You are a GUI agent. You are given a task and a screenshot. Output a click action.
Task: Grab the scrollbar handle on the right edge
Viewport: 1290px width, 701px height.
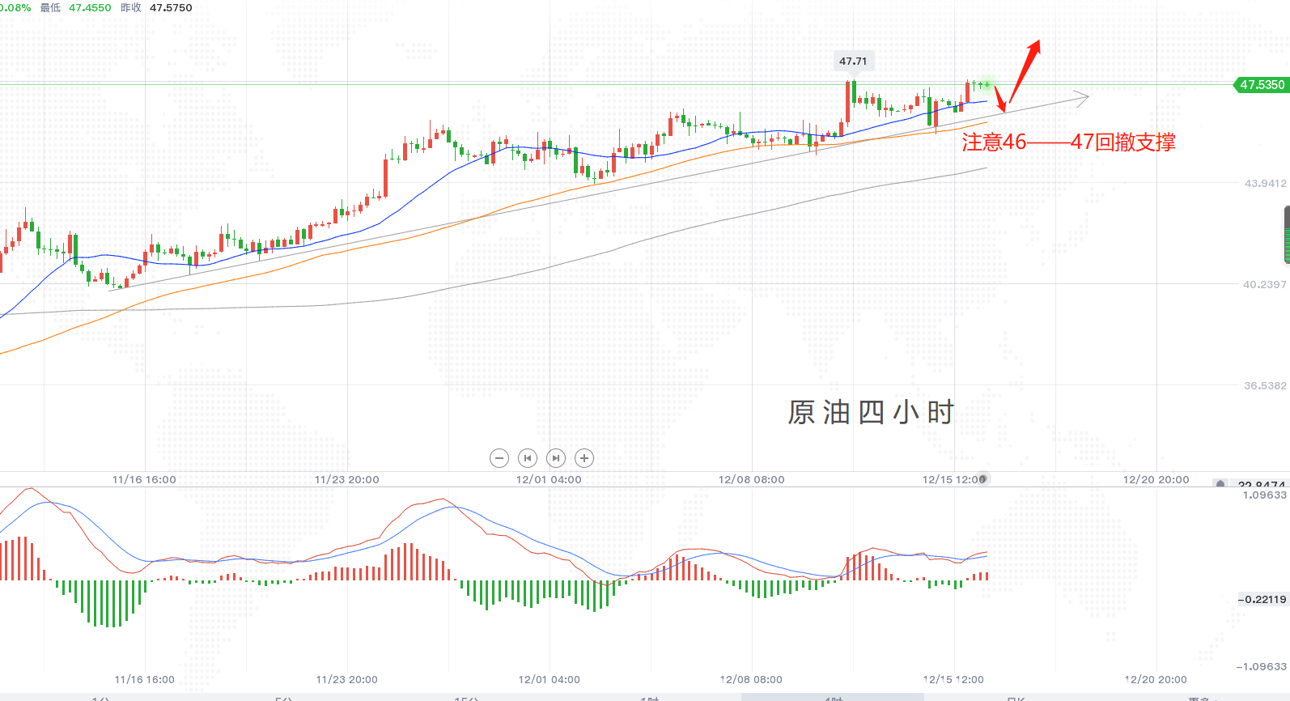tap(1287, 235)
